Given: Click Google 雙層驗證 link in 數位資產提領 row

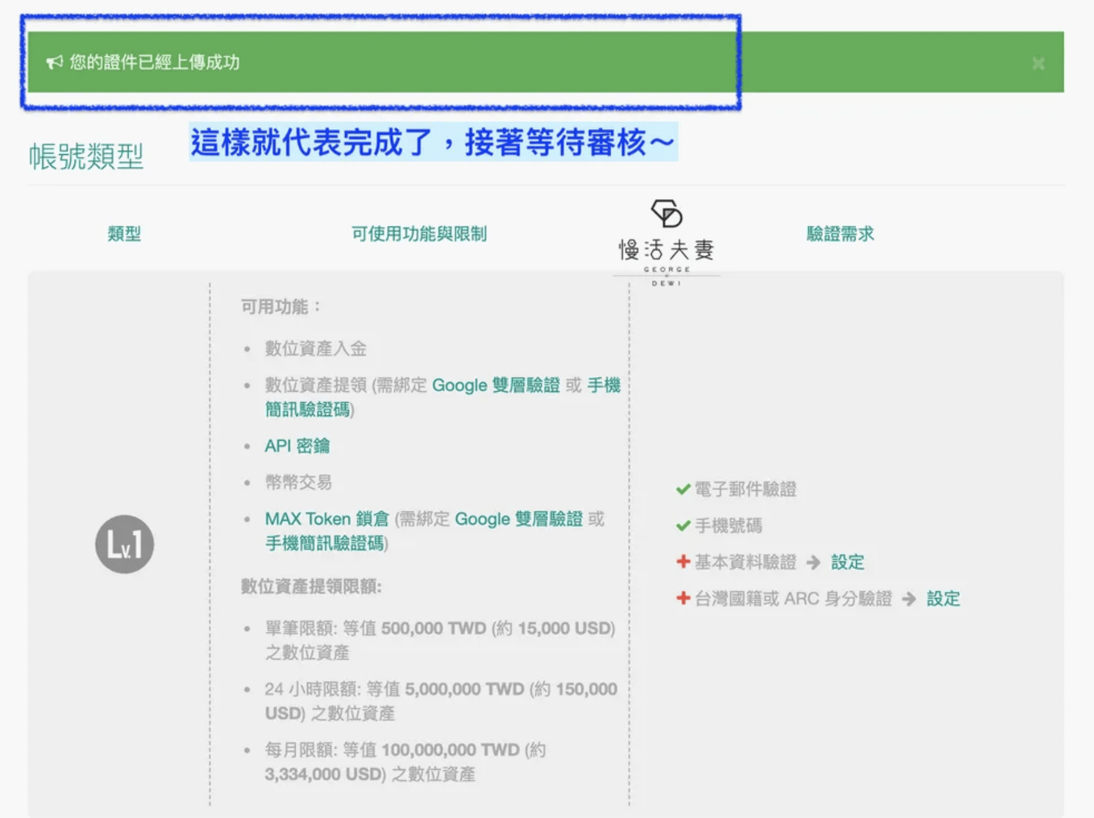Looking at the screenshot, I should 496,385.
